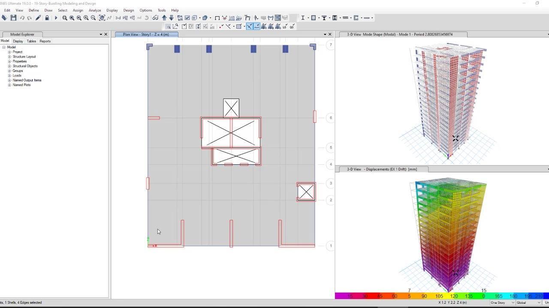Select the Plan View - Story1 tab
Screen dimensions: 549x308
tap(146, 34)
